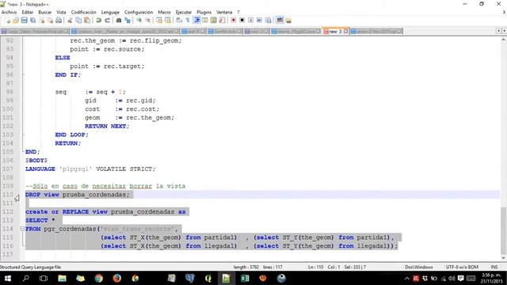Viewport: 507px width, 285px height.
Task: Close the 'new 3' tab with its X
Action: pos(345,32)
